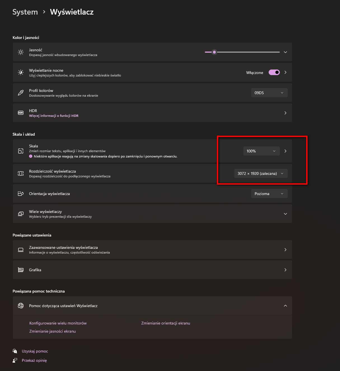This screenshot has width=340, height=371.
Task: Click the Jasność brightness sun icon
Action: click(21, 52)
